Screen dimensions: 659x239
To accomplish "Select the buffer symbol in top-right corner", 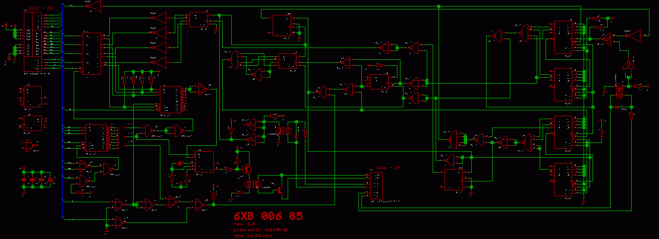I will (x=633, y=35).
